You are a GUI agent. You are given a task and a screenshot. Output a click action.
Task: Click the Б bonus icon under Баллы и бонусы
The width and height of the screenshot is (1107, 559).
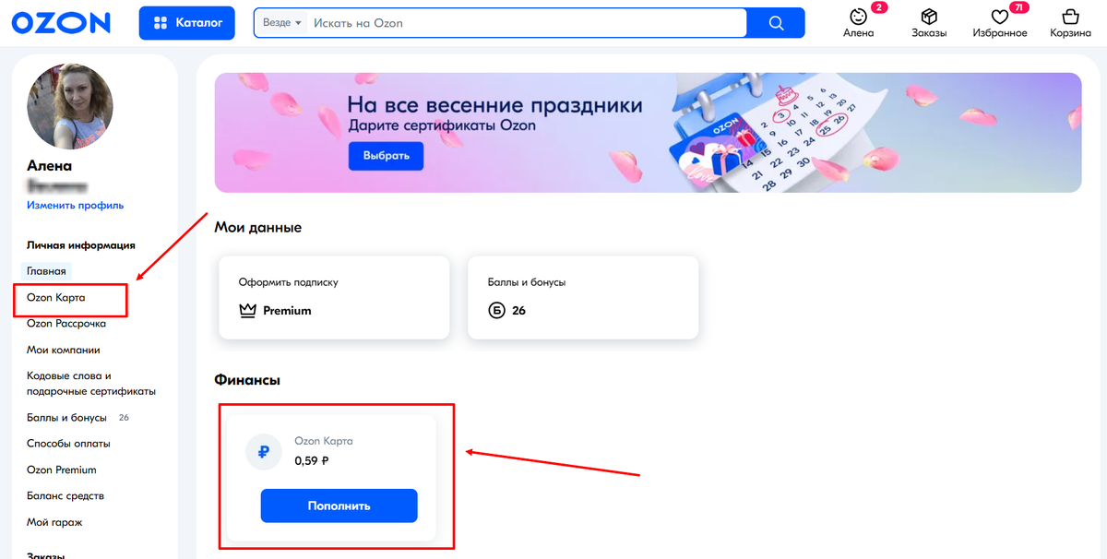click(x=496, y=311)
